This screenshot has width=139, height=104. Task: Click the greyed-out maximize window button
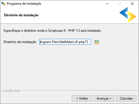click(120, 4)
